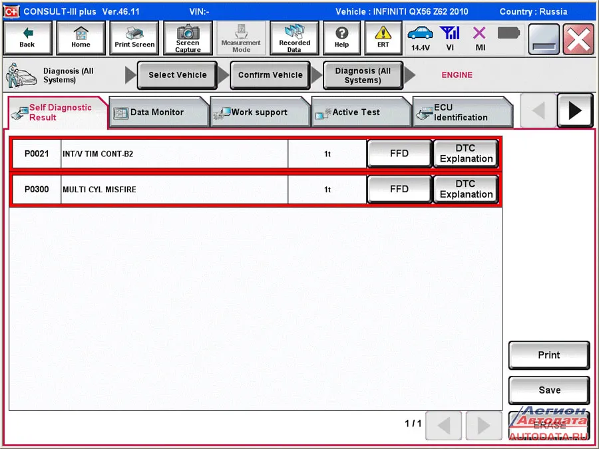Save the diagnostic results
Viewport: 599px width, 449px height.
click(x=549, y=390)
